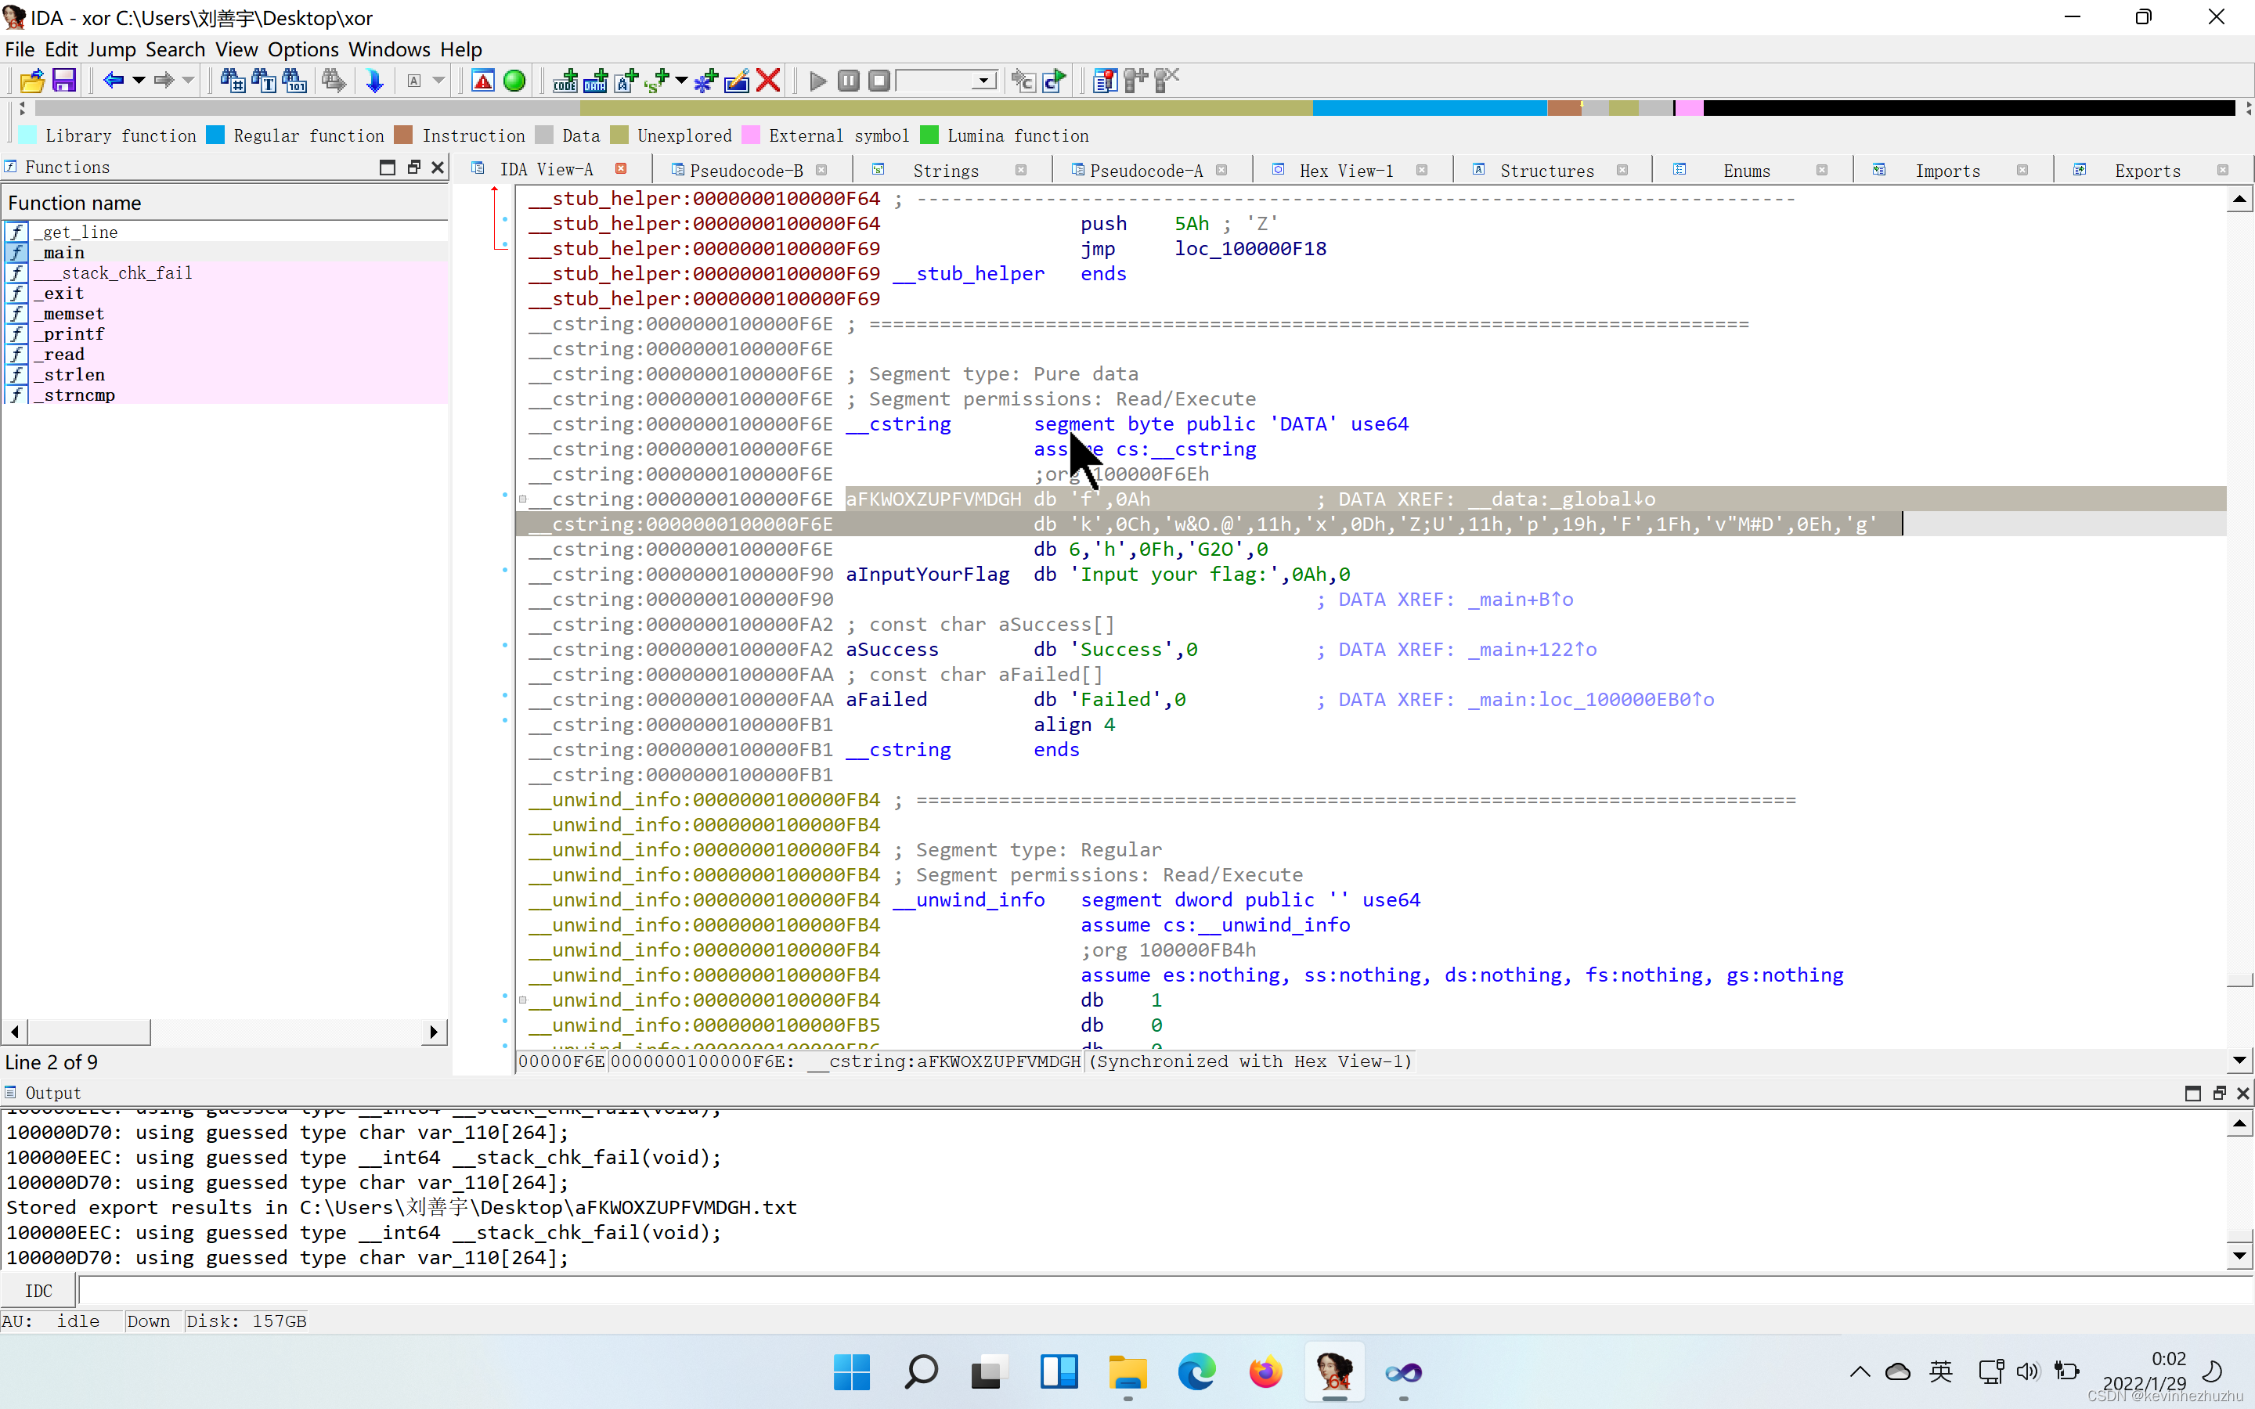Image resolution: width=2255 pixels, height=1409 pixels.
Task: Switch to the Strings tab
Action: coord(945,171)
